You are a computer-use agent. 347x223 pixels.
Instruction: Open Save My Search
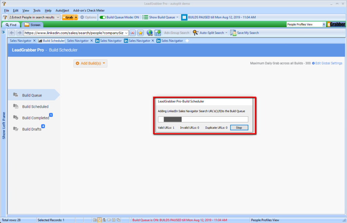pyautogui.click(x=244, y=33)
